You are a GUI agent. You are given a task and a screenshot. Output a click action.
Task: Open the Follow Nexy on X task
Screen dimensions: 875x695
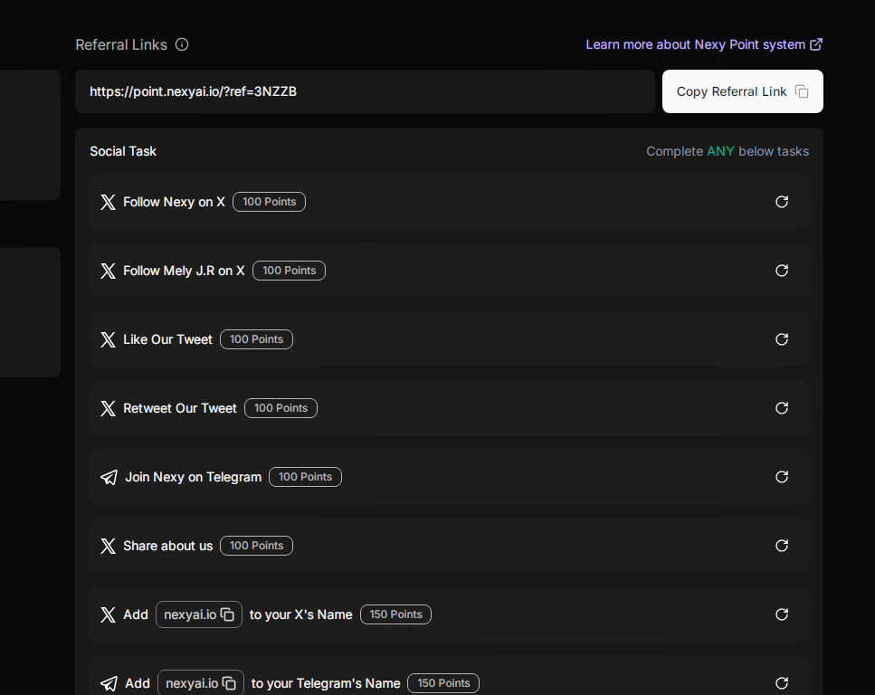(x=449, y=202)
